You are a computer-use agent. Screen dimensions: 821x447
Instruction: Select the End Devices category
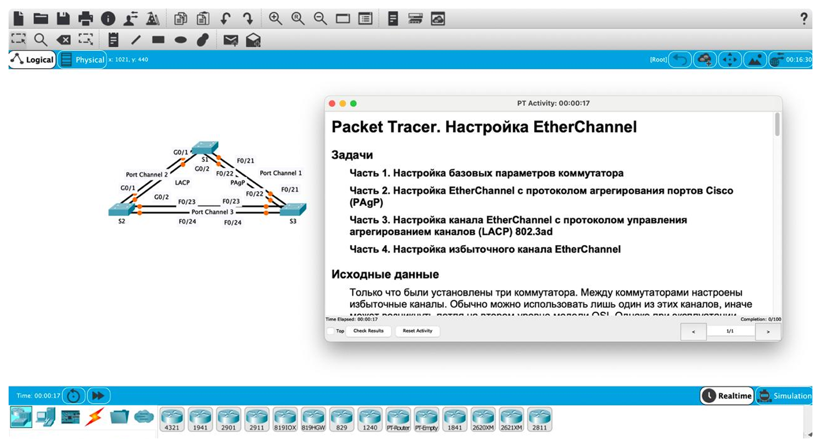(46, 417)
